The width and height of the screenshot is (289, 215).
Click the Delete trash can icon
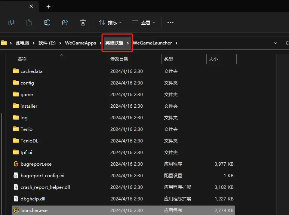(x=83, y=22)
